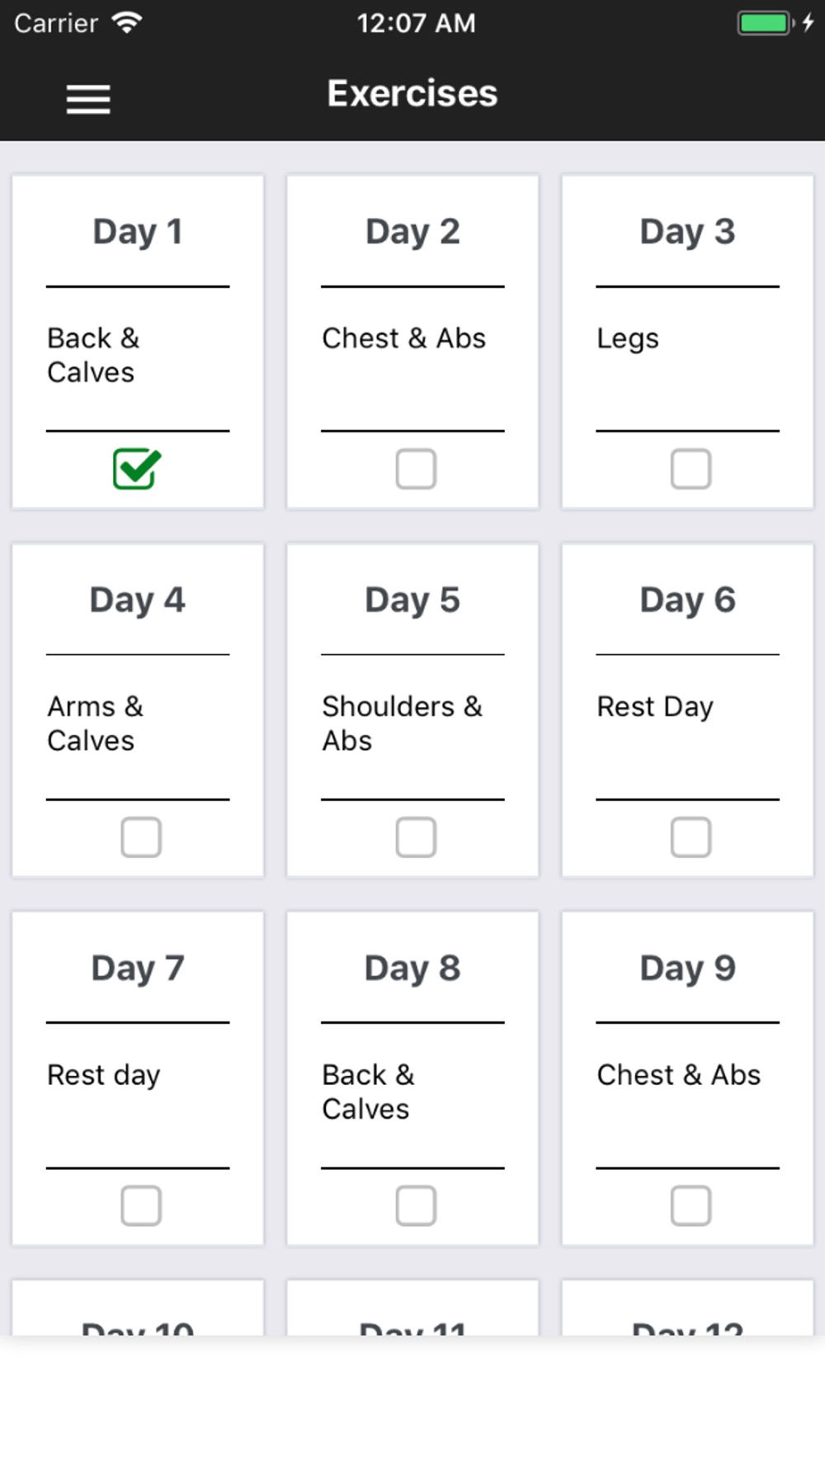Tick the Day 7 Rest day checkbox

point(141,1205)
